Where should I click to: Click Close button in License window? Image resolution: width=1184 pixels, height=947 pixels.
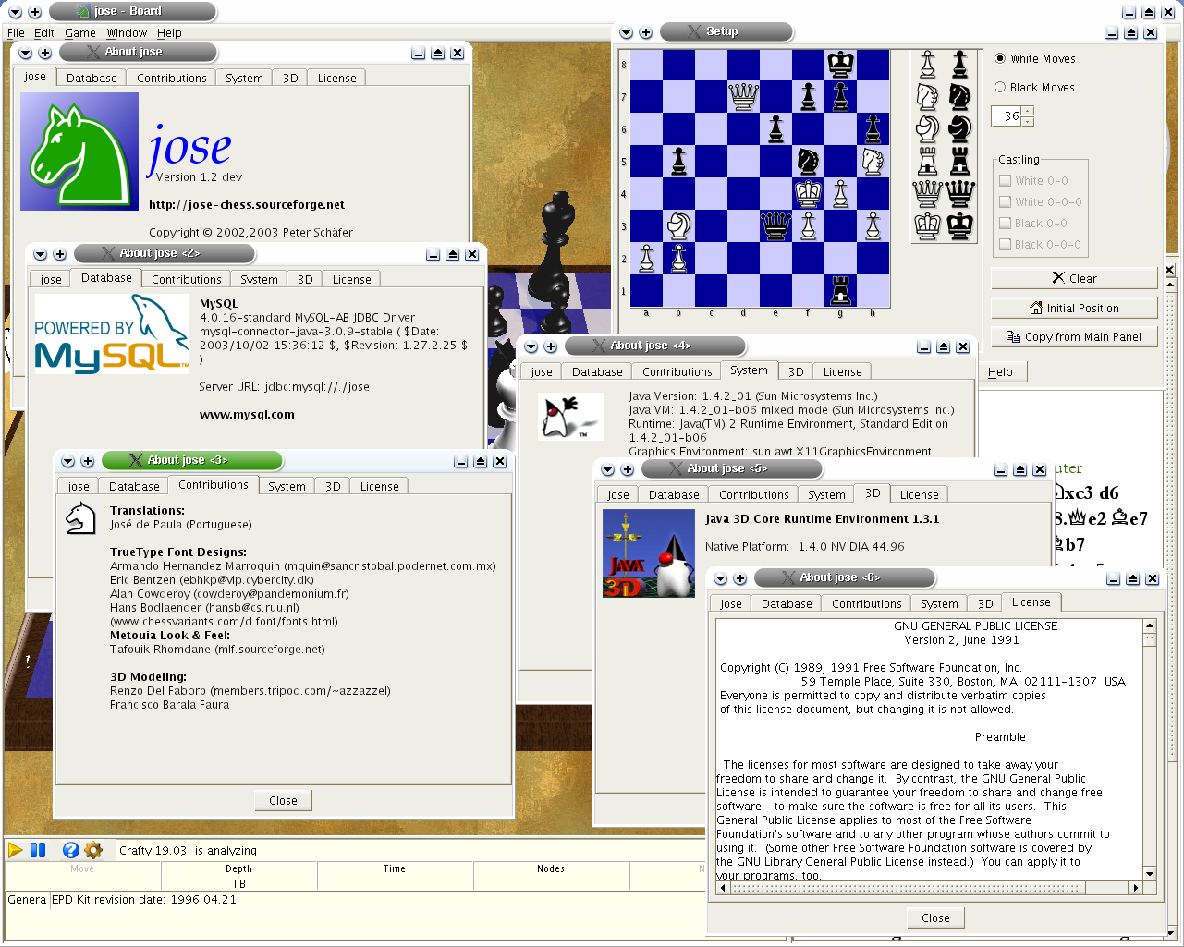[935, 917]
